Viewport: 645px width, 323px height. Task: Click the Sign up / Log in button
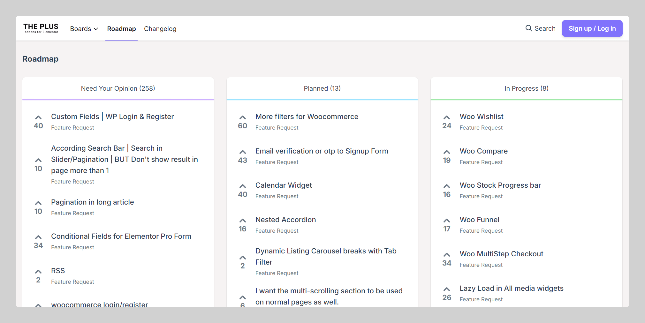click(x=592, y=28)
